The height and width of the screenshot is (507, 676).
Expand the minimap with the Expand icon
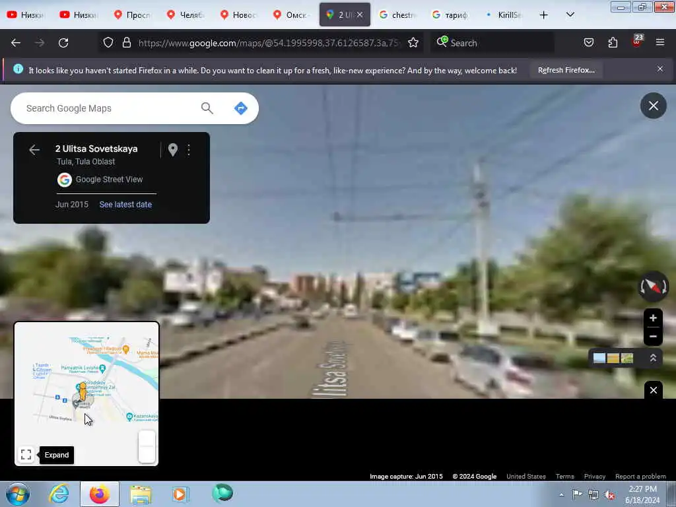click(x=26, y=454)
